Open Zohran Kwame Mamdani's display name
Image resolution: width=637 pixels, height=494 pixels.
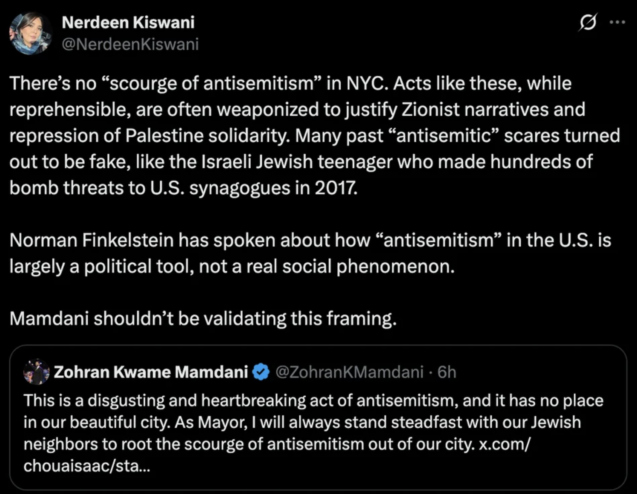[151, 372]
